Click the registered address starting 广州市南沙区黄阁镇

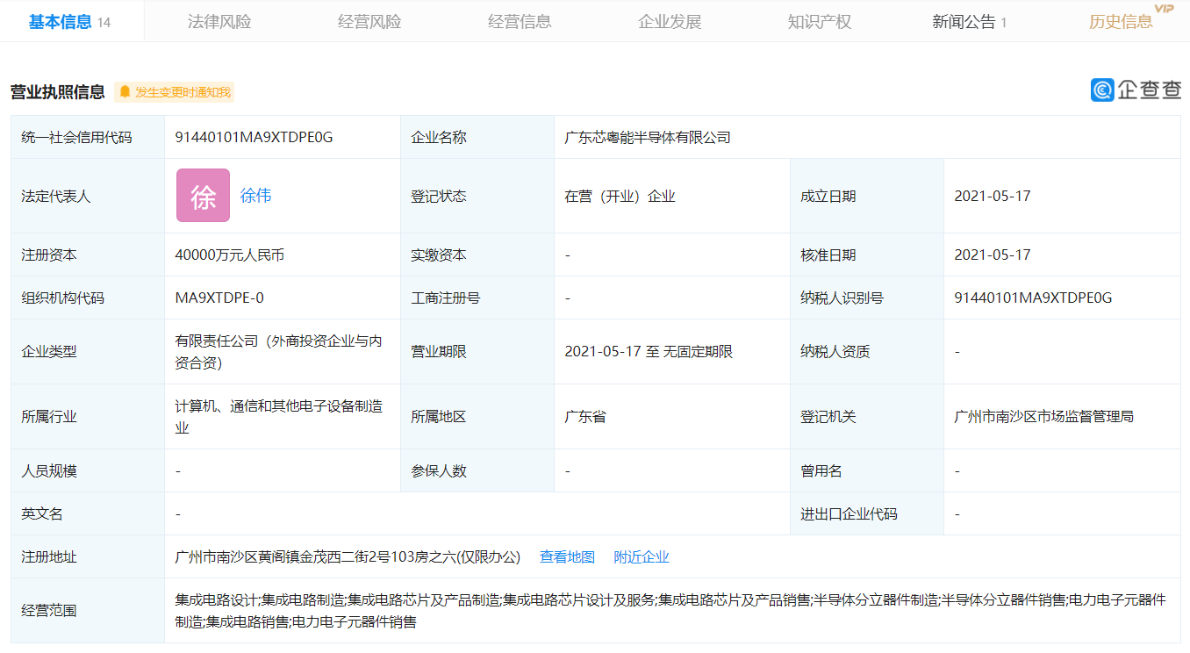348,557
